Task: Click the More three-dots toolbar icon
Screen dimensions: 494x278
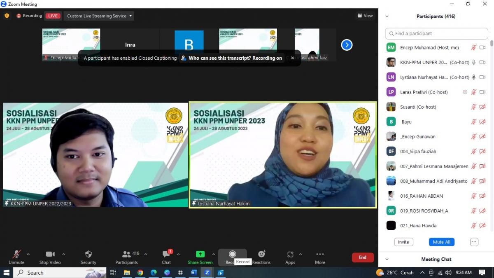Action: [320, 255]
